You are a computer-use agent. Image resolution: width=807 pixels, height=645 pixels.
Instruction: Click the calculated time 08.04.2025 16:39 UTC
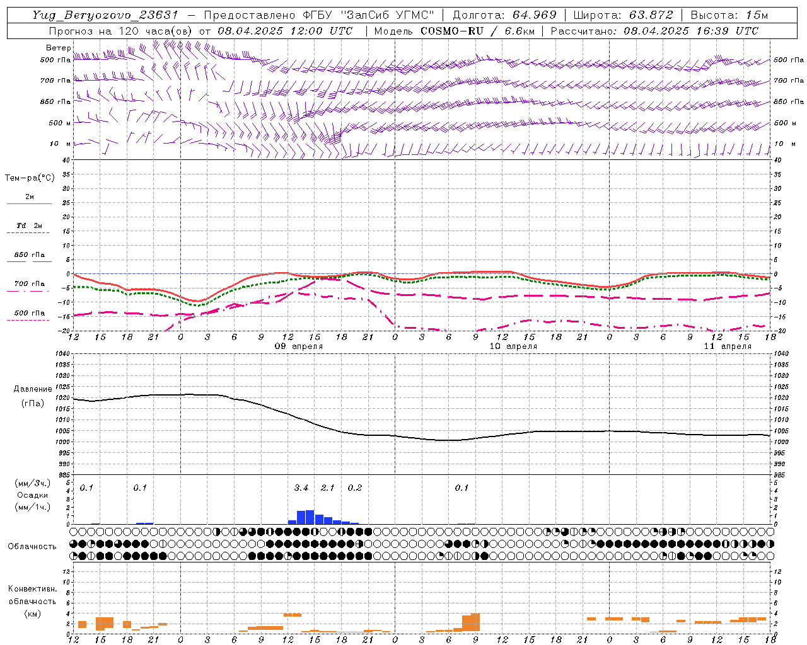coord(691,31)
